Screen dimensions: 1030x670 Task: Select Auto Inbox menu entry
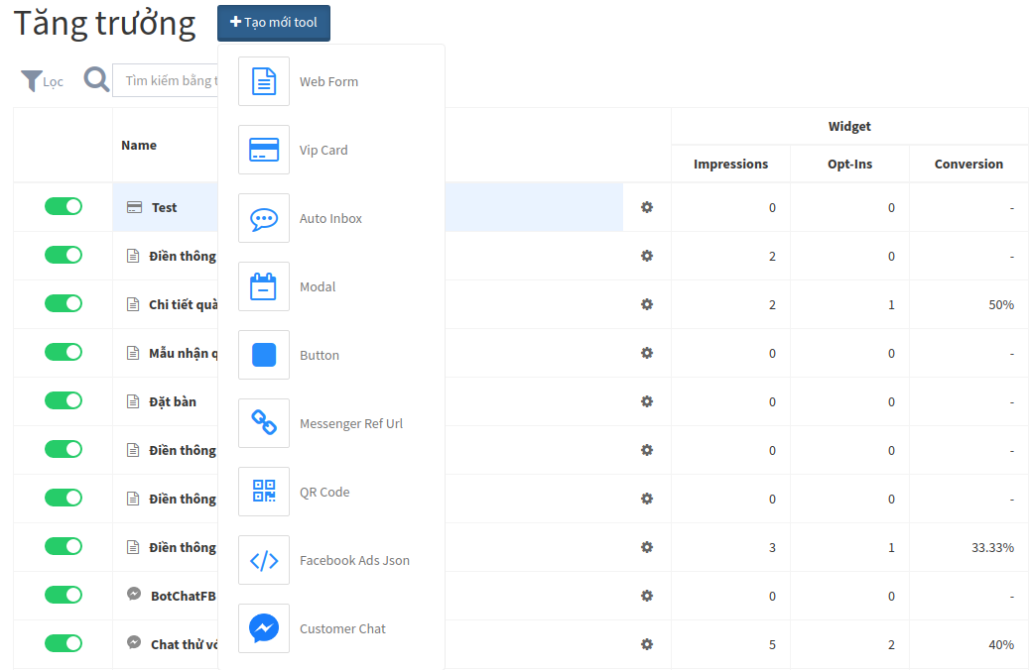pyautogui.click(x=331, y=218)
